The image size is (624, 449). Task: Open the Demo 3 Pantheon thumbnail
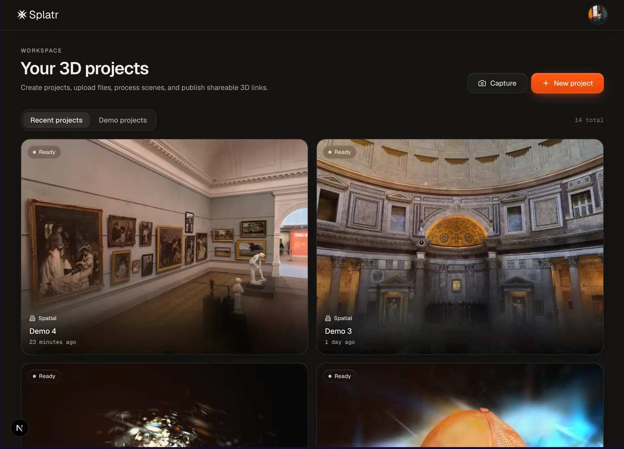pos(460,247)
